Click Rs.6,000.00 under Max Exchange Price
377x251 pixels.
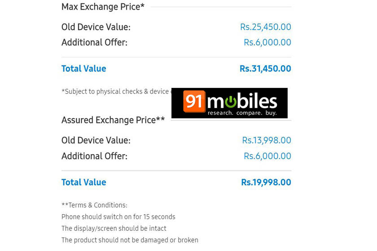point(267,43)
